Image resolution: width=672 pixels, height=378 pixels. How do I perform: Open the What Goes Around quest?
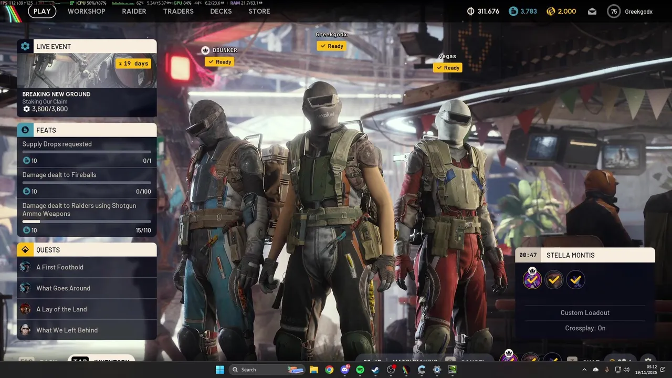[x=87, y=288]
